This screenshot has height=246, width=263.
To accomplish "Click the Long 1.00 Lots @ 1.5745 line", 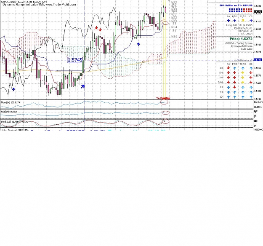I will [x=239, y=25].
